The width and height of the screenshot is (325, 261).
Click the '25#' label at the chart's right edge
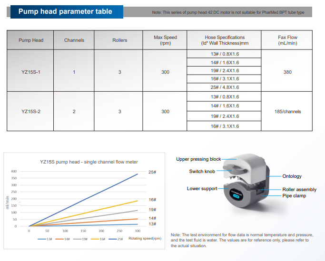coord(152,172)
